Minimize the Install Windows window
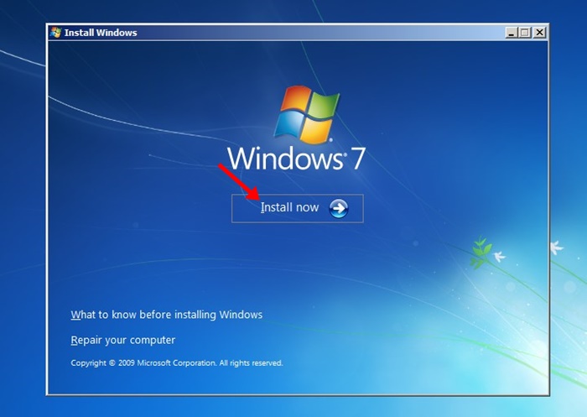The image size is (587, 417). tap(511, 33)
